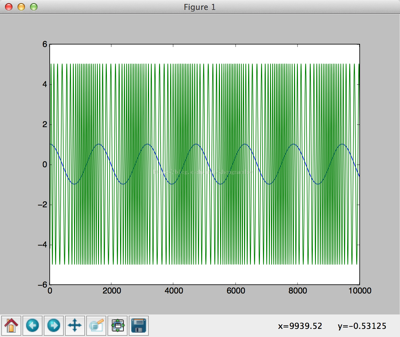Save the figure with the floppy disk icon
Image resolution: width=400 pixels, height=337 pixels.
(x=139, y=326)
